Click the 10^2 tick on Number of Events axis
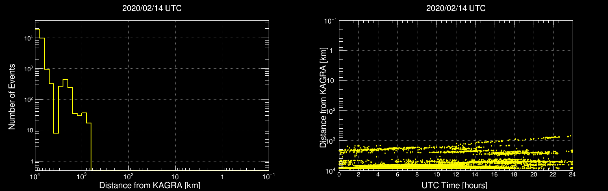 (x=28, y=99)
